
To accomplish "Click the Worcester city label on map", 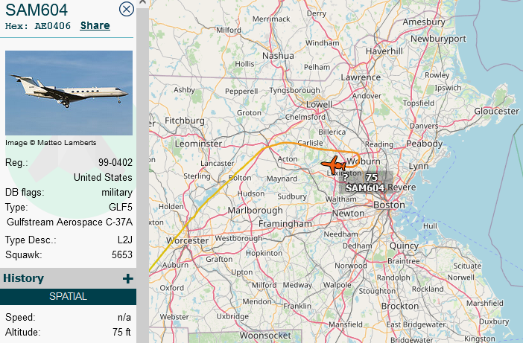I will (x=188, y=240).
